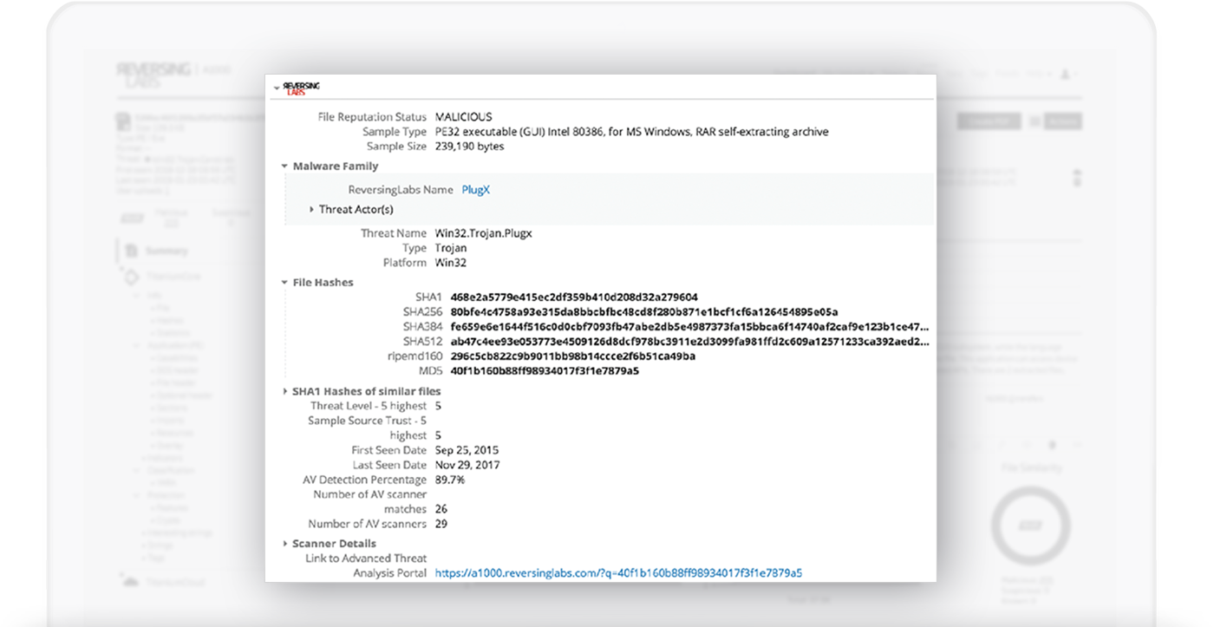Collapse the File Hashes section
Image resolution: width=1214 pixels, height=627 pixels.
[284, 283]
